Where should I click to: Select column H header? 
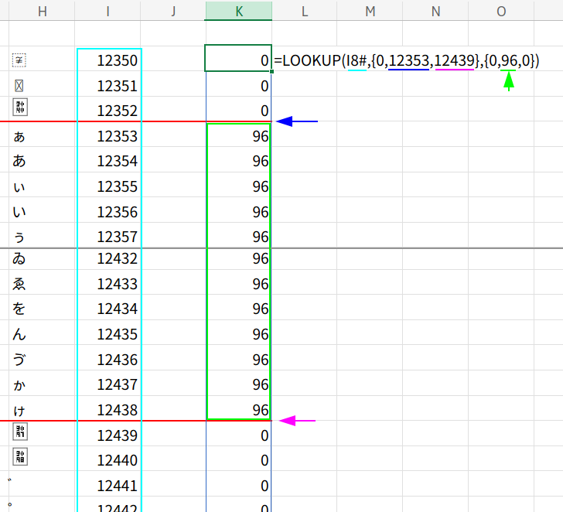[x=42, y=10]
